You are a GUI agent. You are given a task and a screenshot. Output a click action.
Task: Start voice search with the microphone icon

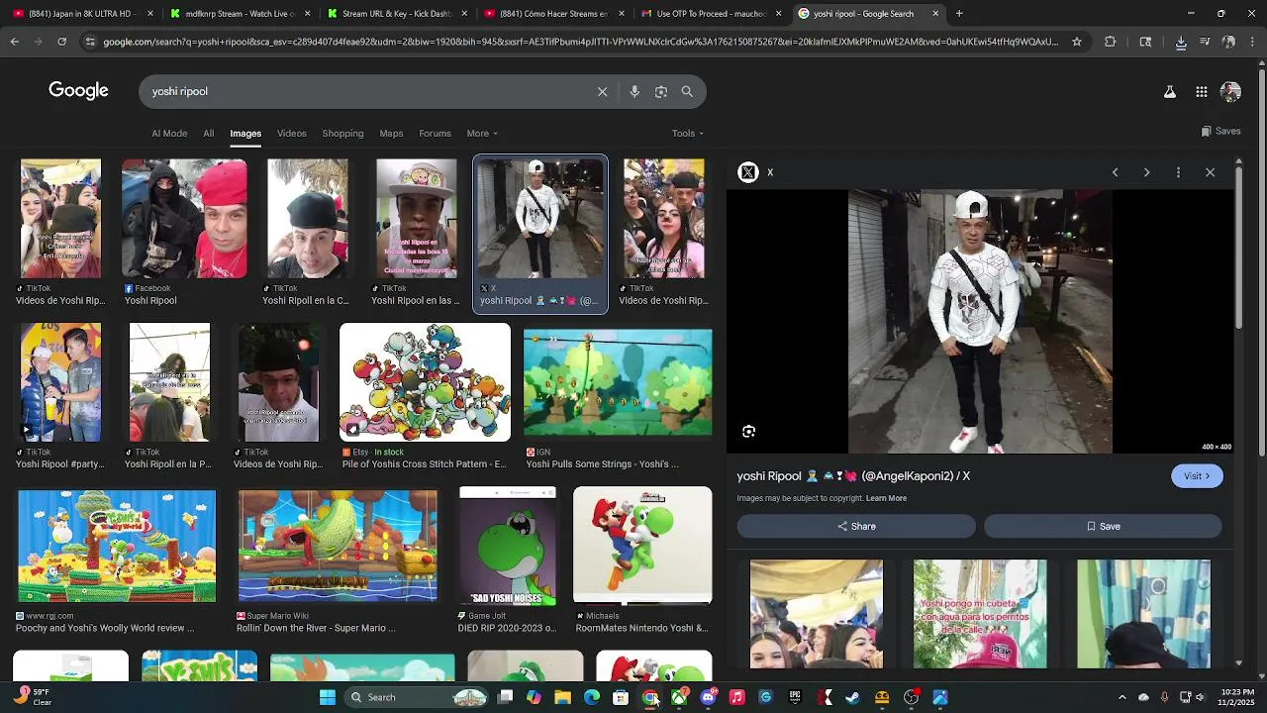click(634, 91)
